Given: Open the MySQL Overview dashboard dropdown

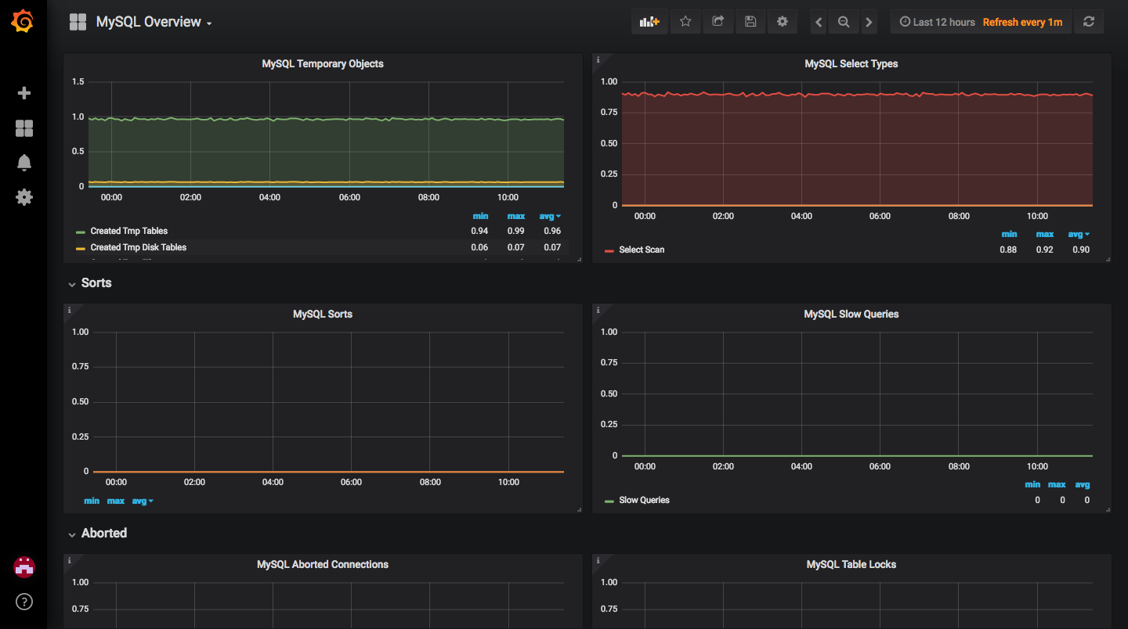Looking at the screenshot, I should tap(154, 23).
